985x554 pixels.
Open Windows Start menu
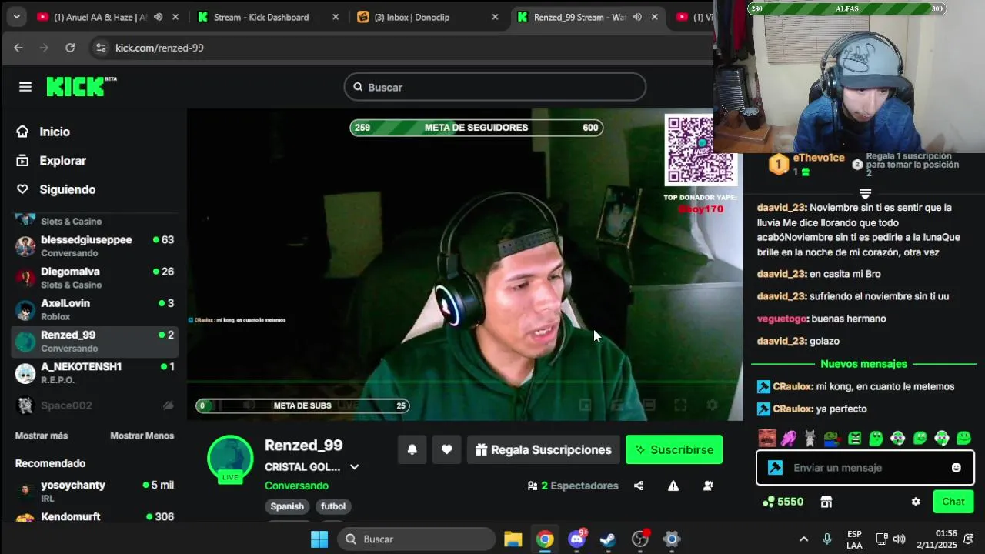pyautogui.click(x=319, y=539)
